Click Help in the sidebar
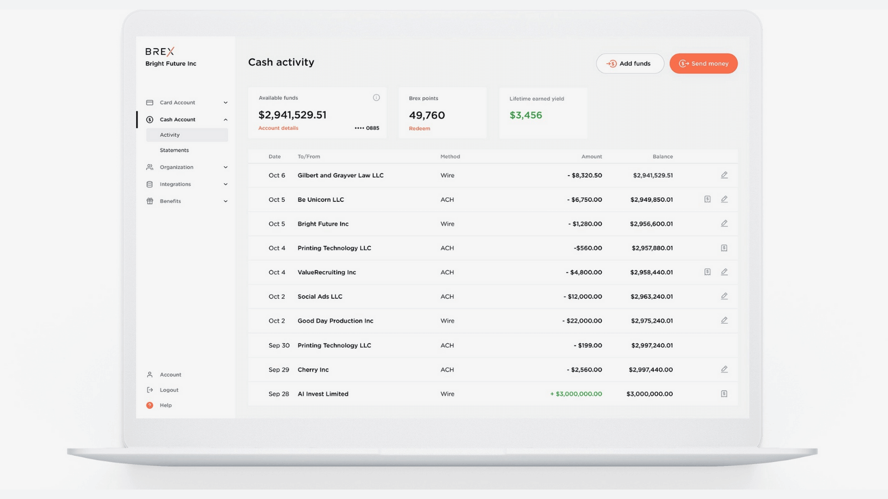 coord(166,405)
